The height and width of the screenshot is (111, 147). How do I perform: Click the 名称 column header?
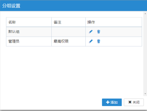29,22
